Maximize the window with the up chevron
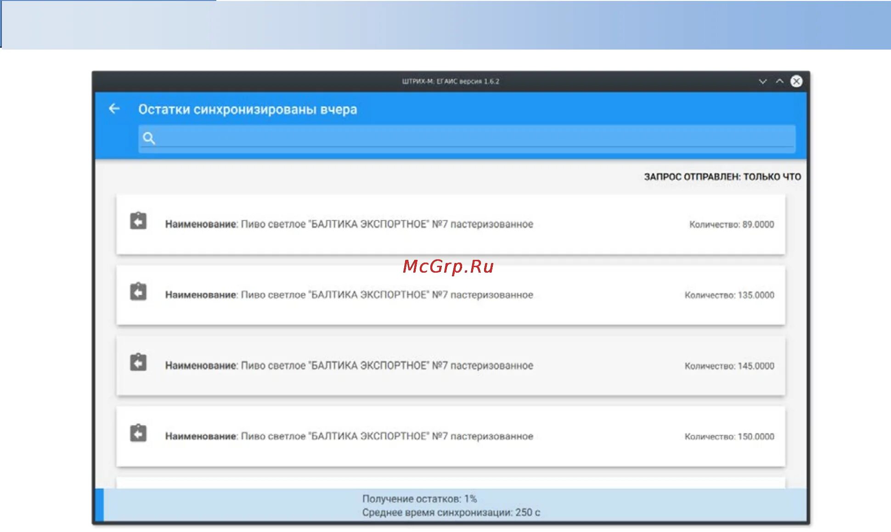Viewport: 891px width, 532px height. point(779,81)
